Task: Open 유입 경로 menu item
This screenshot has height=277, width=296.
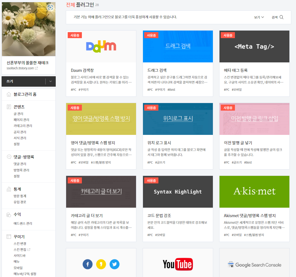Action: tap(20, 202)
